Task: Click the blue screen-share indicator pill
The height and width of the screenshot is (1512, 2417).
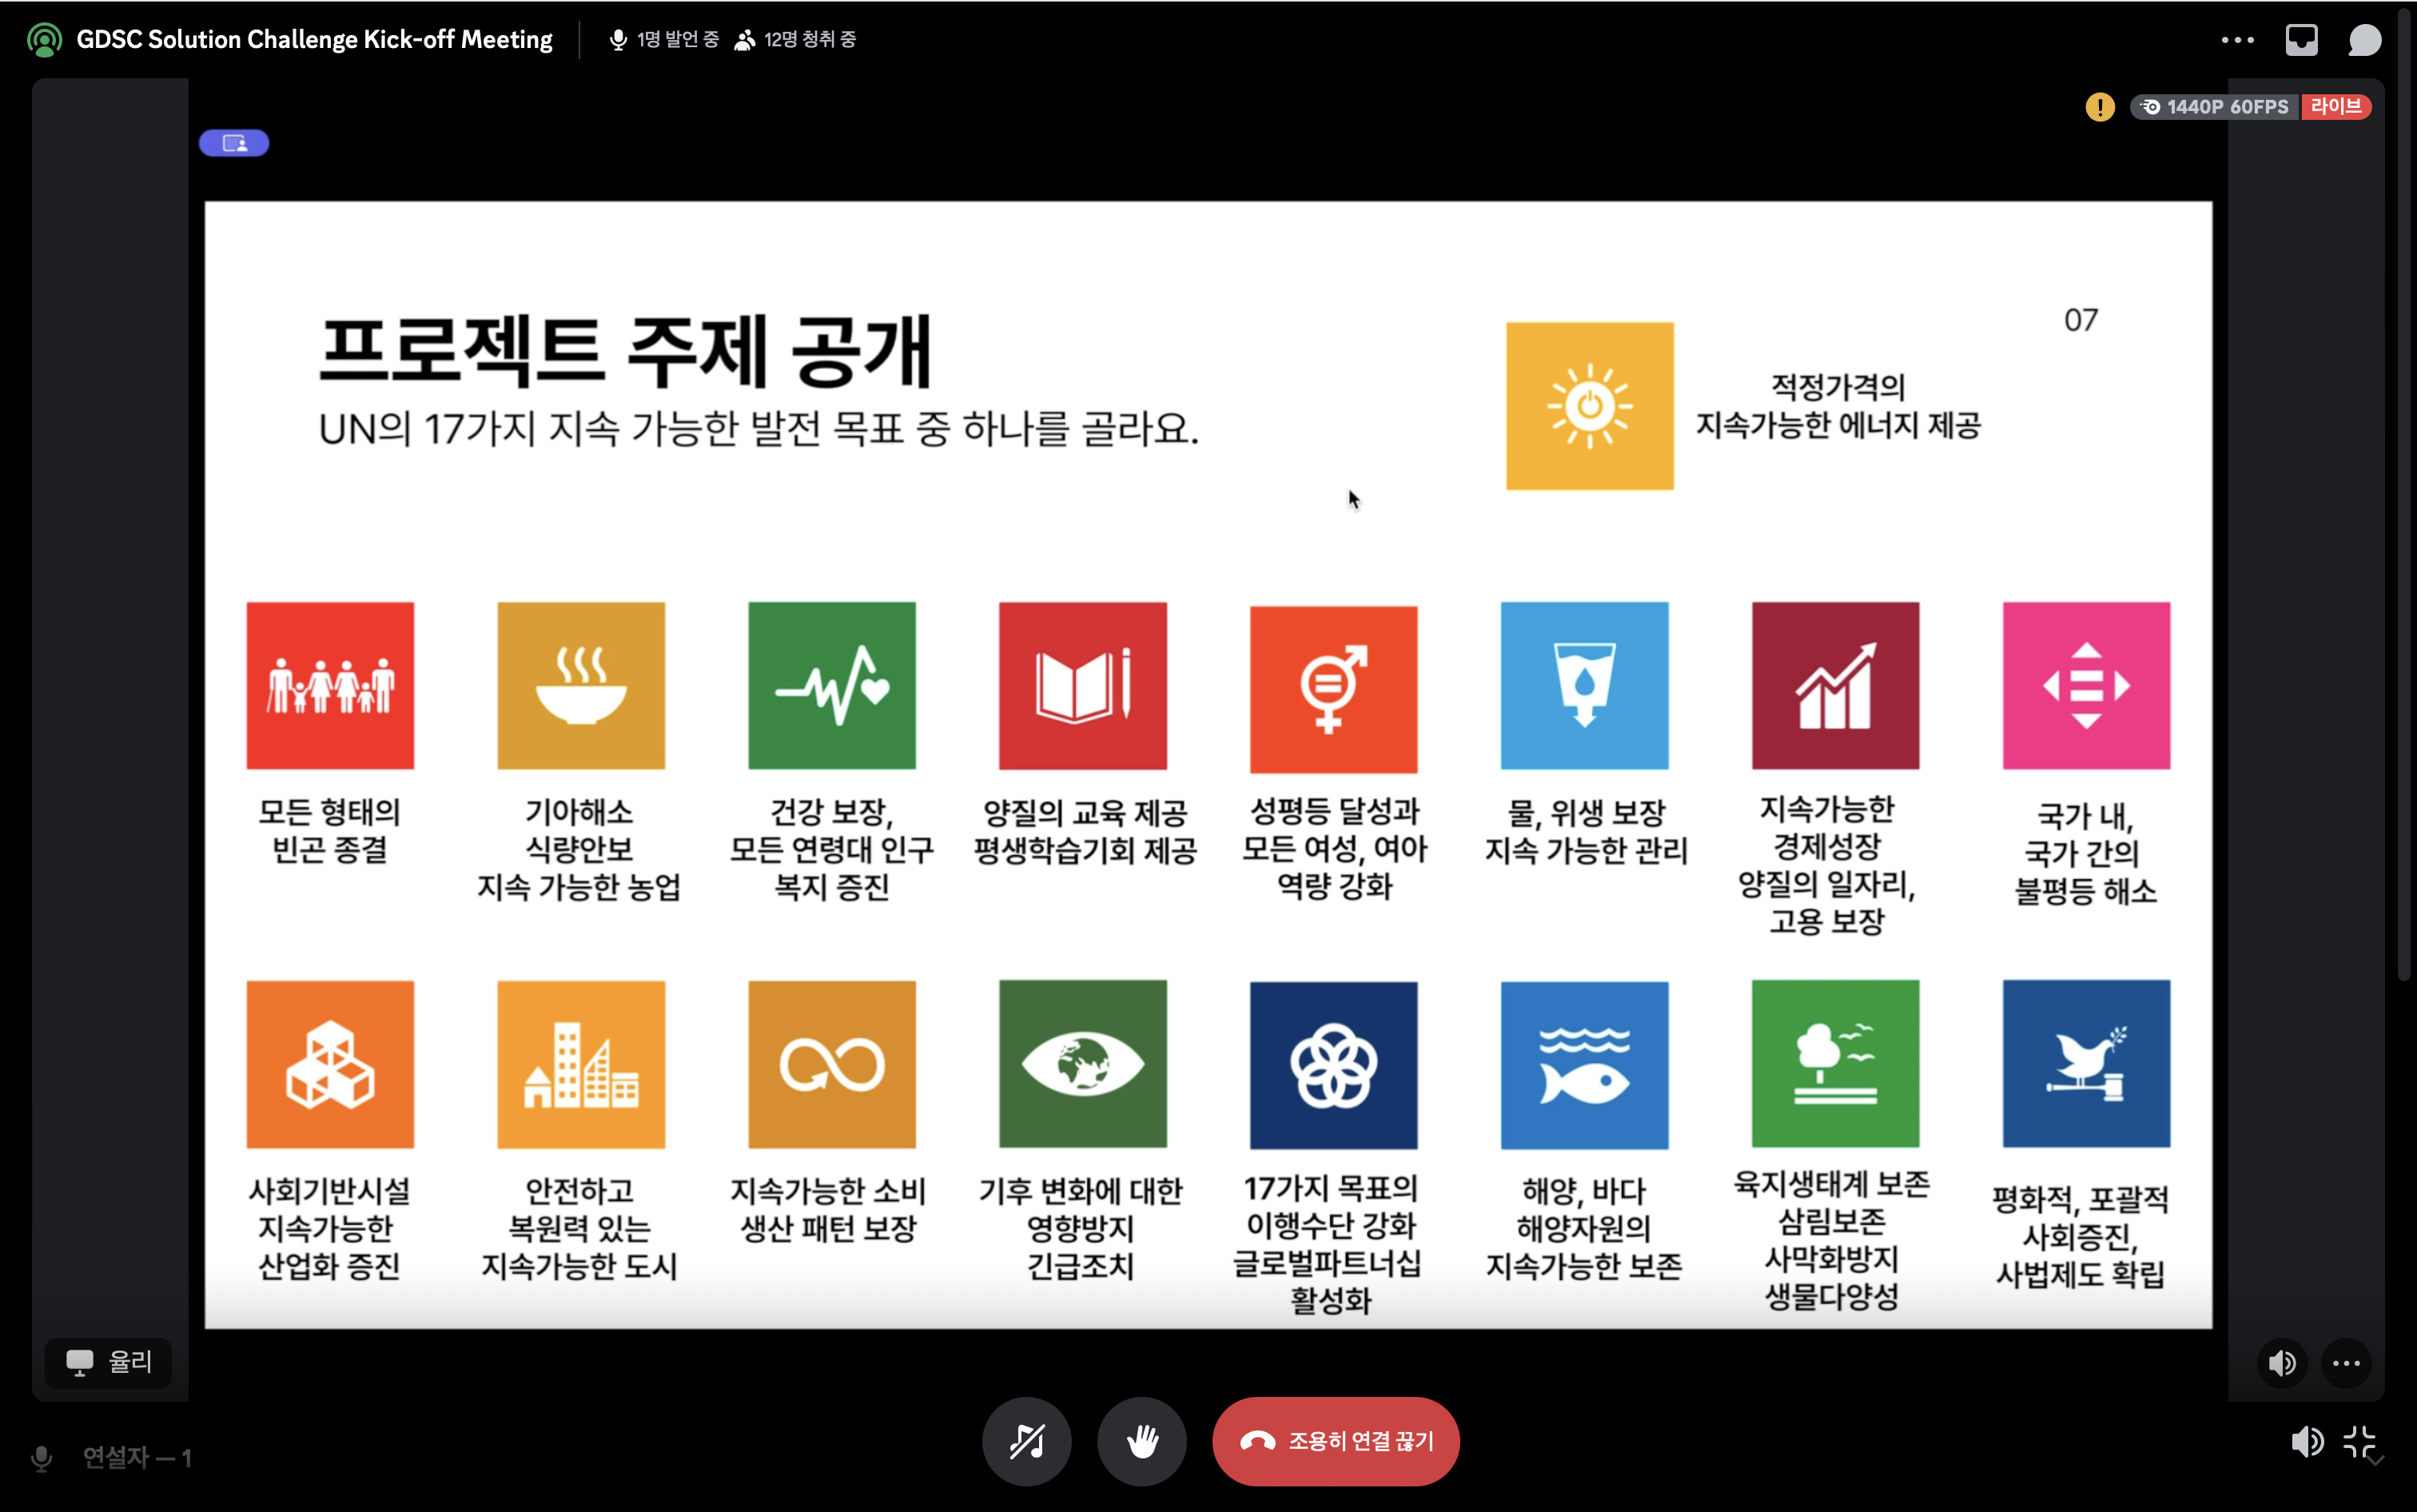Action: [x=234, y=143]
